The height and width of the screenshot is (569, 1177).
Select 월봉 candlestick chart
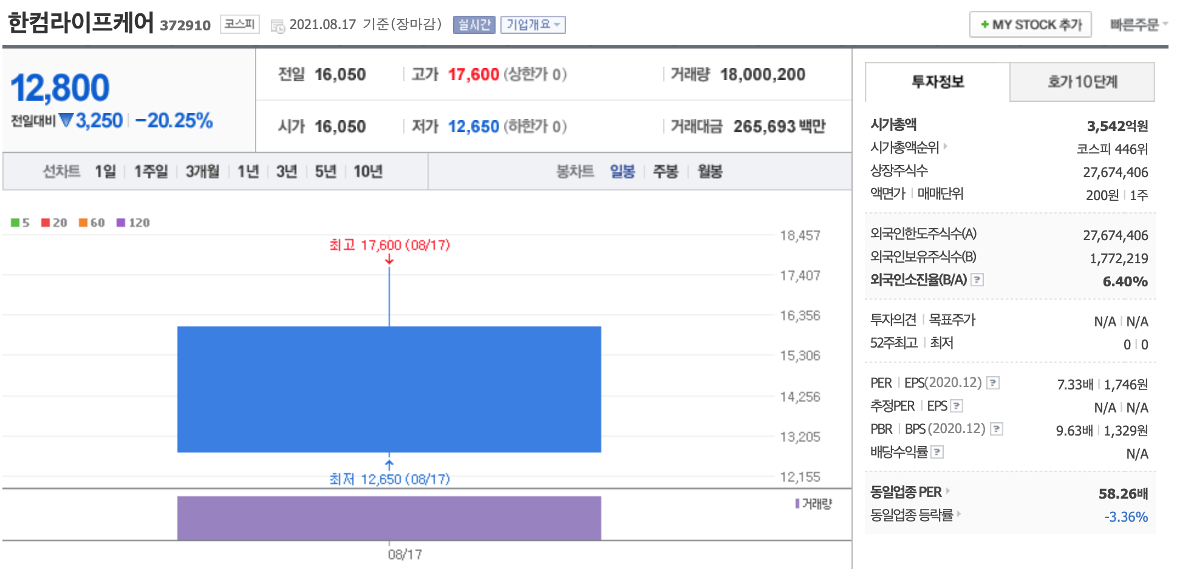(x=709, y=172)
